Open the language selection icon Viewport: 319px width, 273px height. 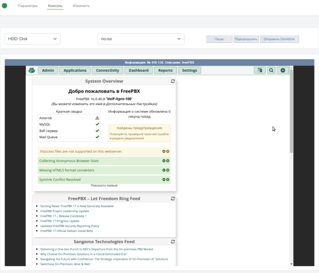(260, 71)
